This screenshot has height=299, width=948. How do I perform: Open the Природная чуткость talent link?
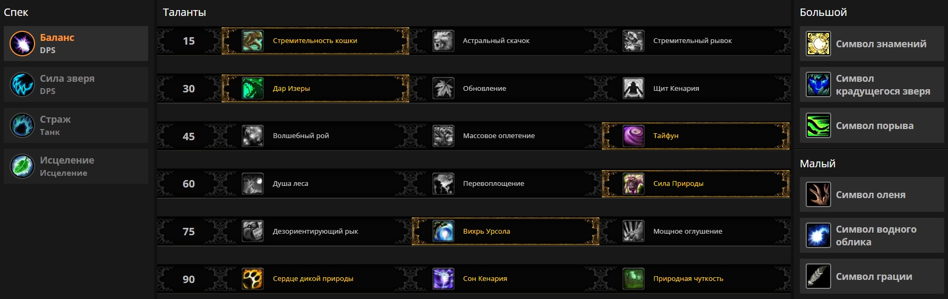pyautogui.click(x=688, y=279)
